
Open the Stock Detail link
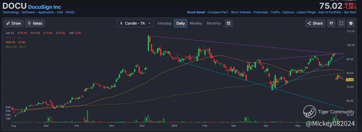click(x=196, y=12)
